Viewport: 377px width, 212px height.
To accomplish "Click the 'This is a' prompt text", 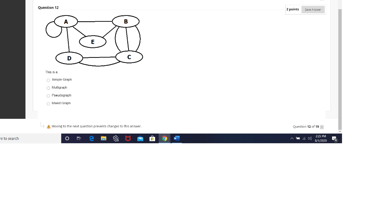I will pos(52,72).
